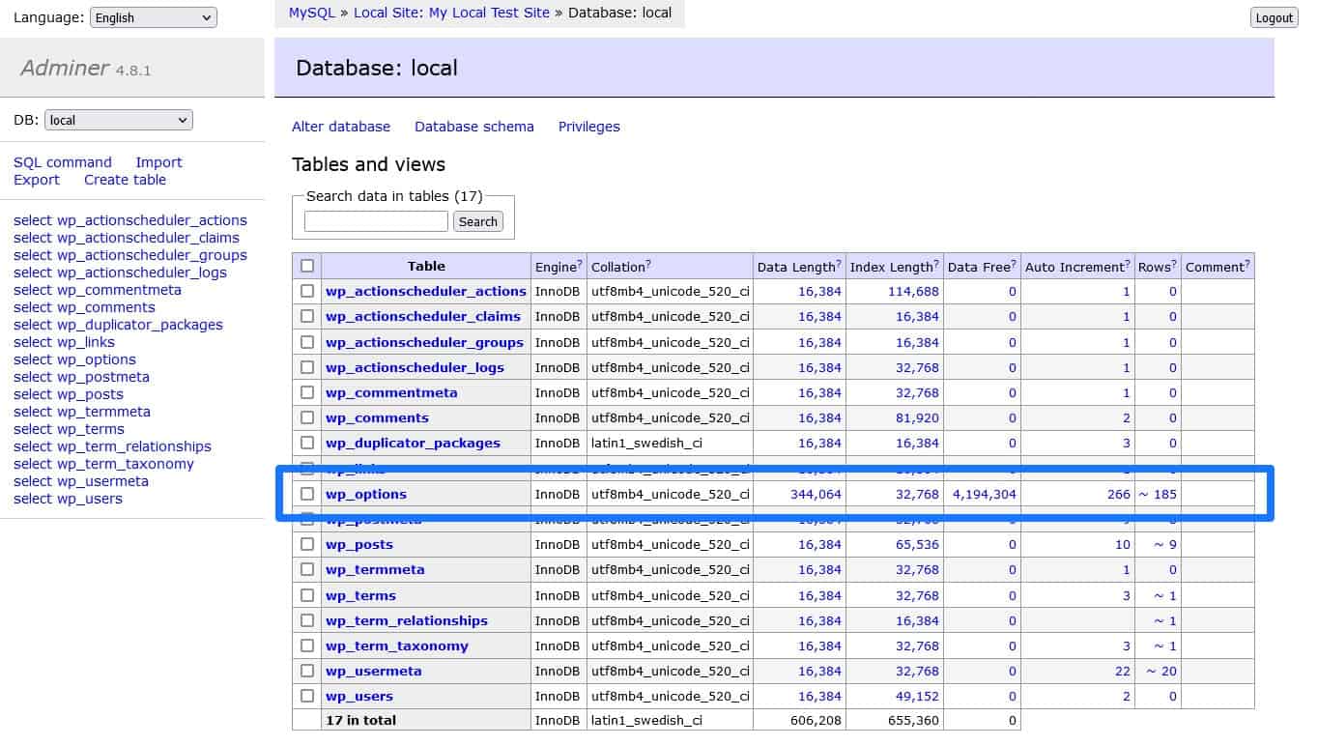Check the wp_actionscheduler_actions row checkbox
Viewport: 1318px width, 746px height.
coord(307,291)
